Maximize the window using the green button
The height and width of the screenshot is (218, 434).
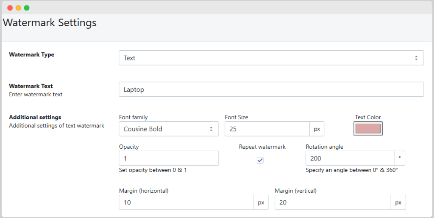click(x=27, y=8)
